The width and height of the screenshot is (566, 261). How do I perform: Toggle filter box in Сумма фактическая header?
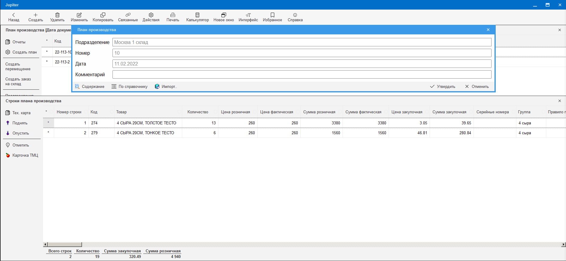click(x=386, y=112)
